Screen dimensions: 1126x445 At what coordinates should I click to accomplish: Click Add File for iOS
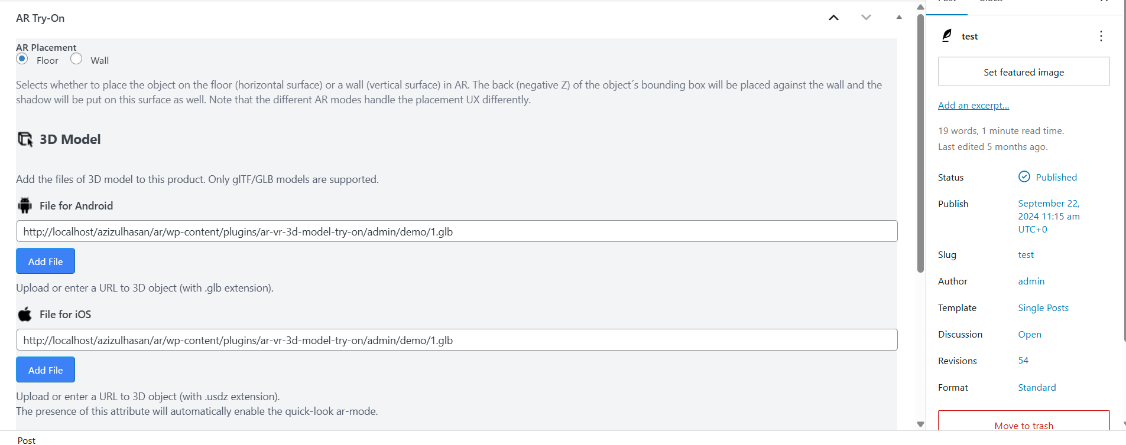click(x=46, y=369)
